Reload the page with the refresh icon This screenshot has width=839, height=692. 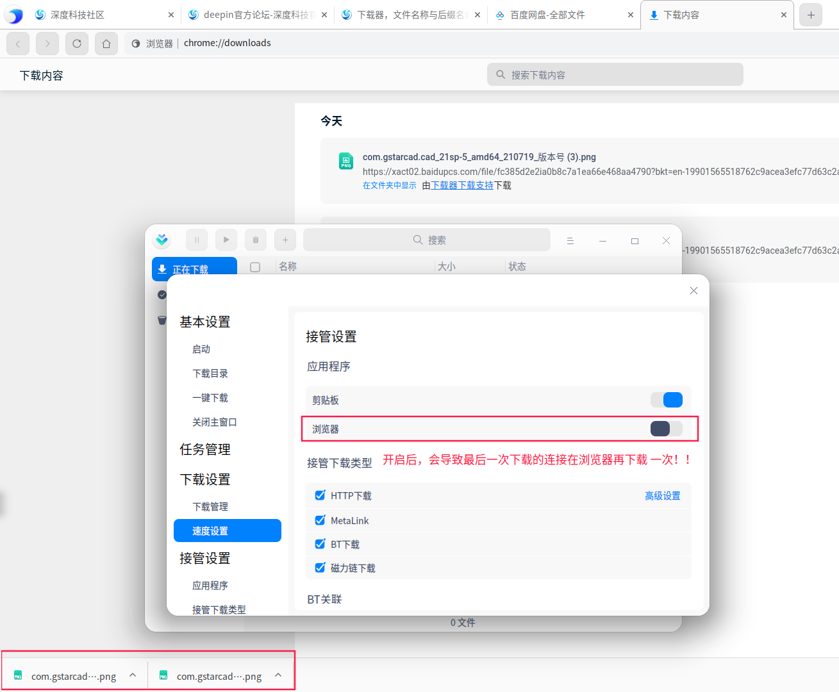77,44
